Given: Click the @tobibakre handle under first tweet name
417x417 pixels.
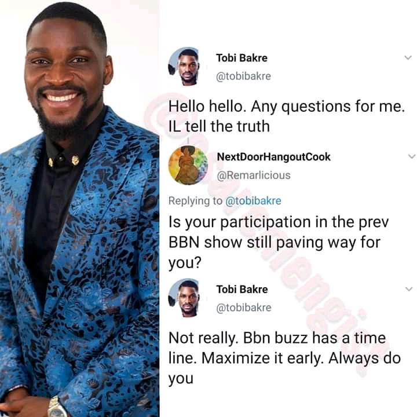Looking at the screenshot, I should pyautogui.click(x=244, y=76).
